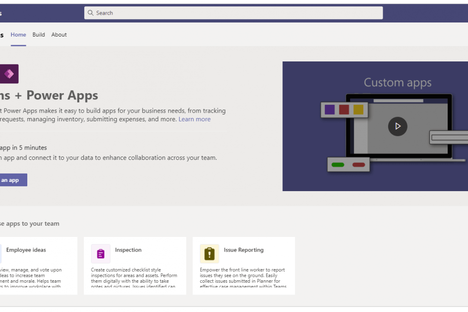The image size is (468, 312).
Task: Open the Inspection app title
Action: tap(128, 250)
